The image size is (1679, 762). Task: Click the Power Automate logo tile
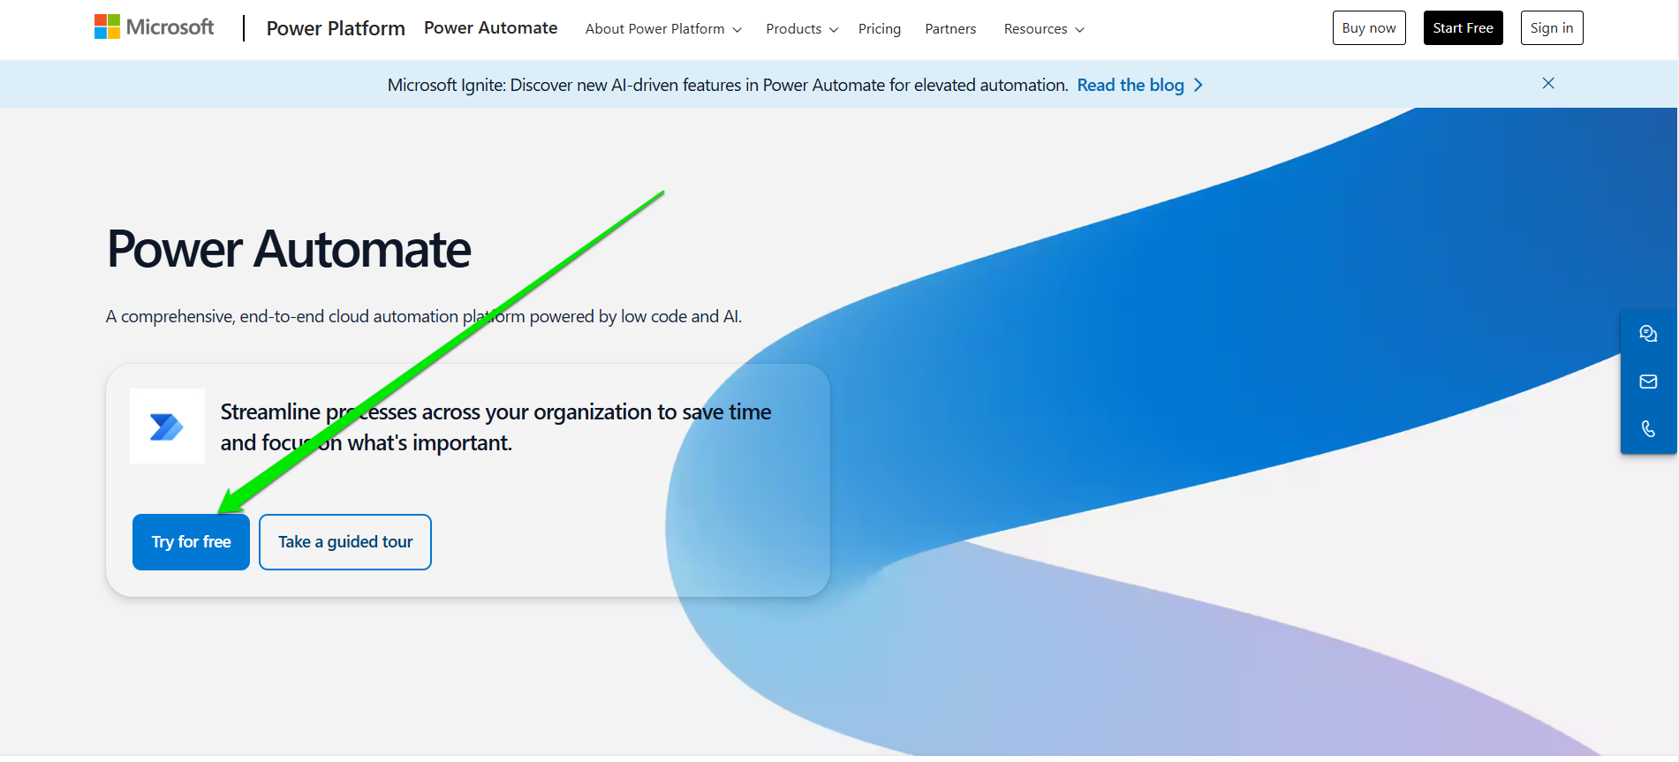pos(167,426)
